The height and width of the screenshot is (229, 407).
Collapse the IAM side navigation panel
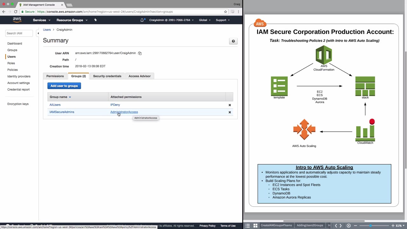click(x=38, y=33)
